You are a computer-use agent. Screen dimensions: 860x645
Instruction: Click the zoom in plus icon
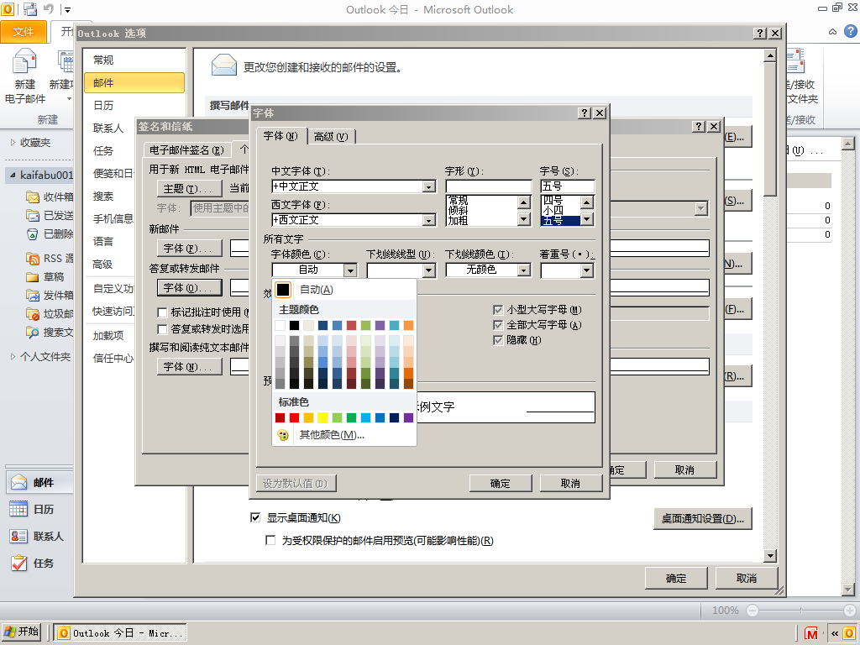click(x=850, y=611)
